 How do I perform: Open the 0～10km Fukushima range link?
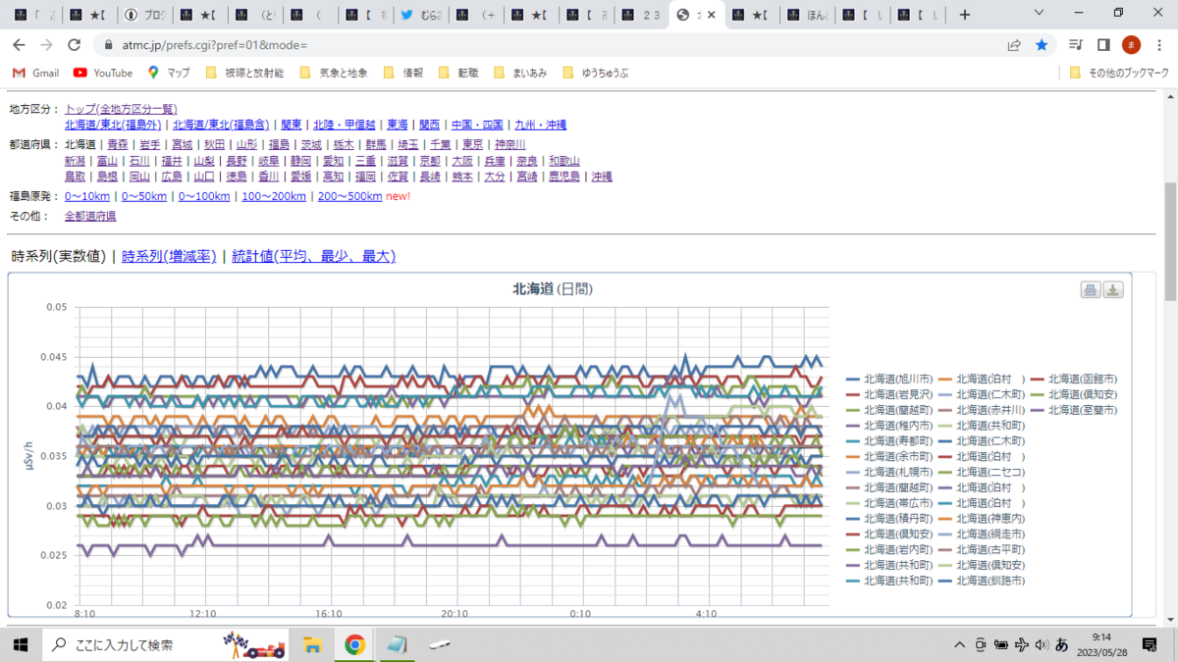point(89,196)
